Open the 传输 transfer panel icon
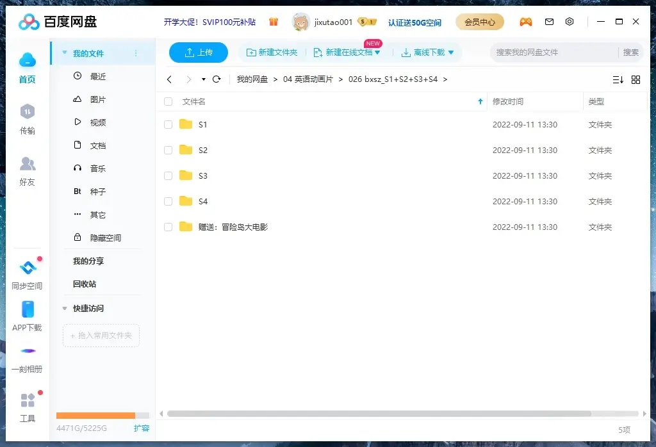 click(27, 113)
